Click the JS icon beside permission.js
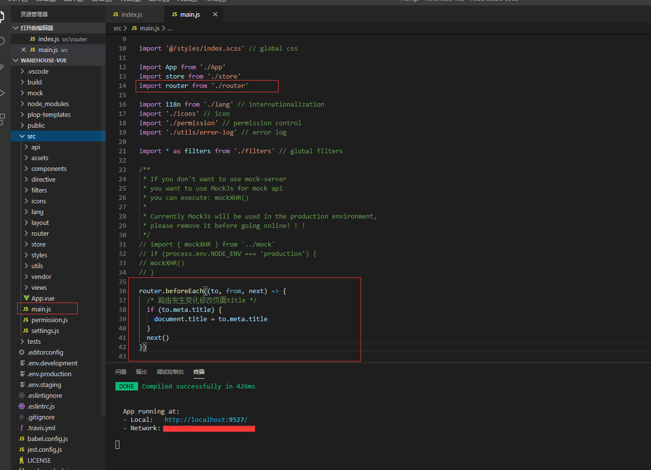Image resolution: width=651 pixels, height=470 pixels. pos(26,320)
